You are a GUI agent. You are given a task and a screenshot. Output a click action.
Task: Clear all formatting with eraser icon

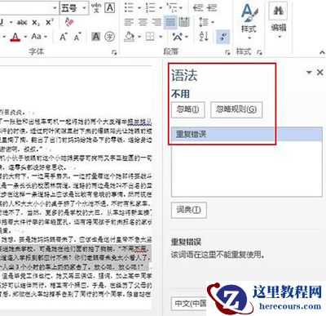[69, 22]
